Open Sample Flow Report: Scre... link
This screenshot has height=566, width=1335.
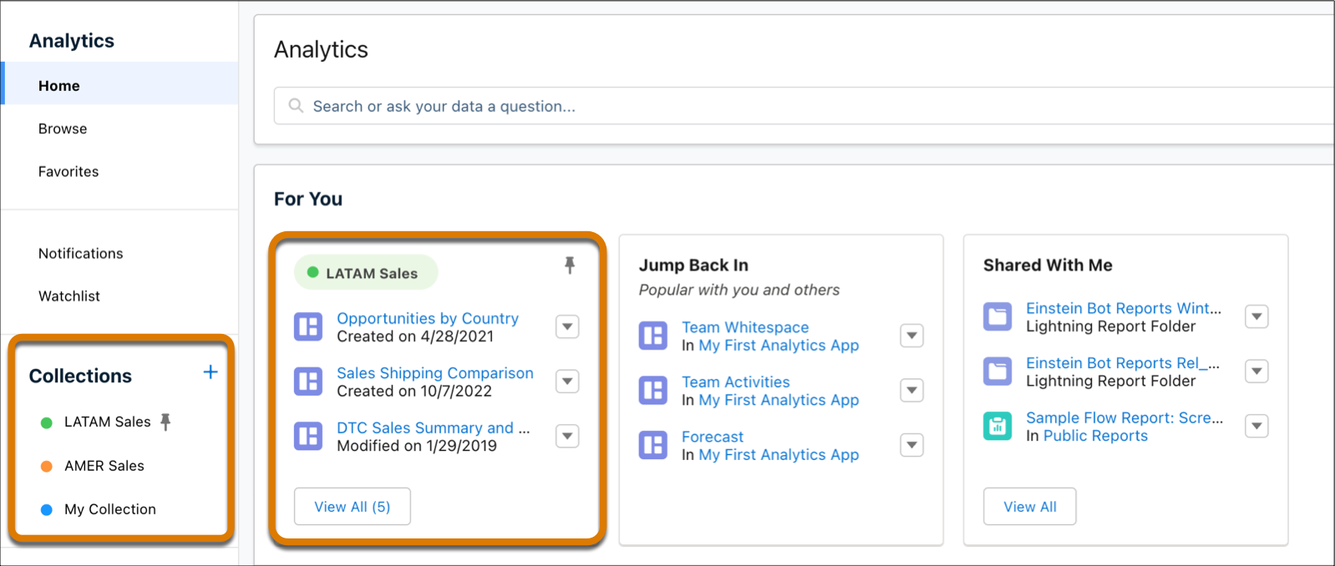click(x=1124, y=417)
